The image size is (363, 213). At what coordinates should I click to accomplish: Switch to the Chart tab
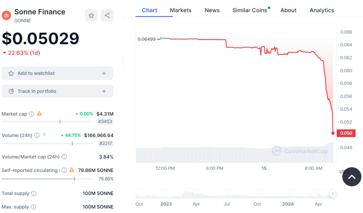pyautogui.click(x=149, y=10)
